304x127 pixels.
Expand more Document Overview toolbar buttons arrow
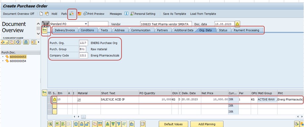pos(38,42)
